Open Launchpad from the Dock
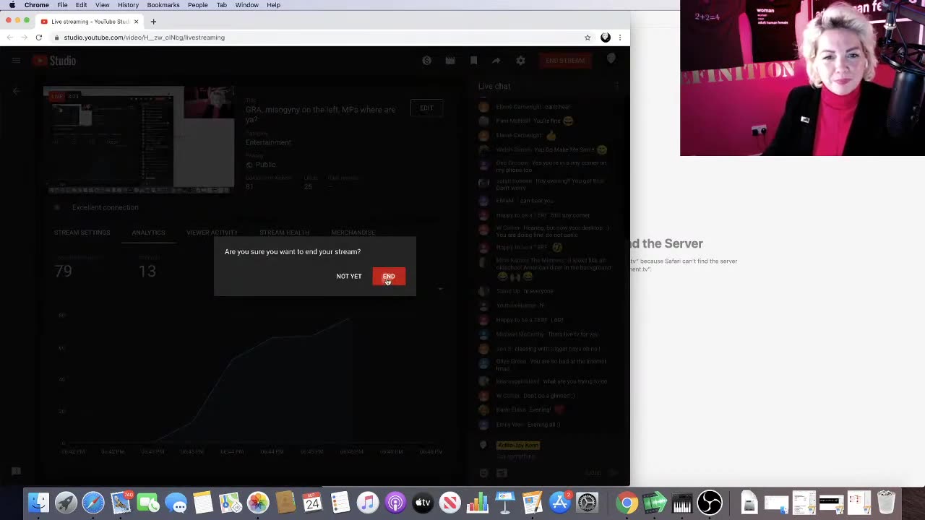This screenshot has height=520, width=925. point(66,502)
